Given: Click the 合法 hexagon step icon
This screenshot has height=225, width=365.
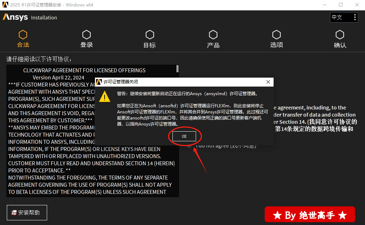Looking at the screenshot, I should click(23, 35).
